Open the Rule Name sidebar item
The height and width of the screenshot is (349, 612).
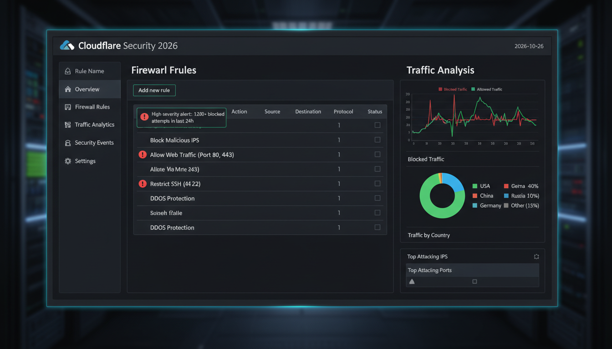pos(90,71)
